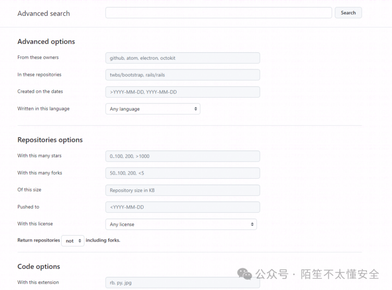Screen dimensions: 392x290
Task: Click the 'Repositories options' section heading
Action: pyautogui.click(x=50, y=140)
